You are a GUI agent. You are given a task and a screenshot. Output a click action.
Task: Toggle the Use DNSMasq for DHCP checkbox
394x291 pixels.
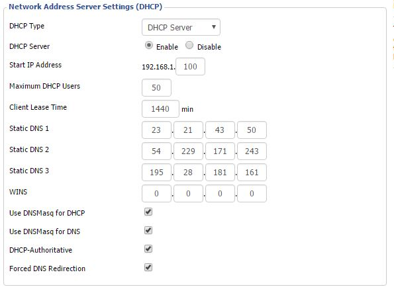click(x=148, y=212)
